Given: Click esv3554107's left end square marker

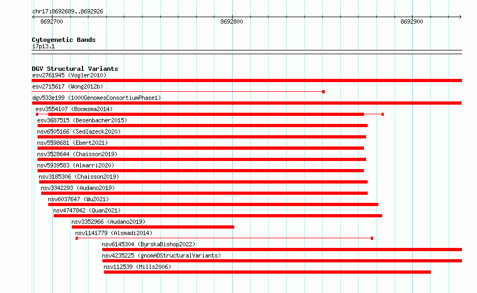Looking at the screenshot, I should 37,114.
